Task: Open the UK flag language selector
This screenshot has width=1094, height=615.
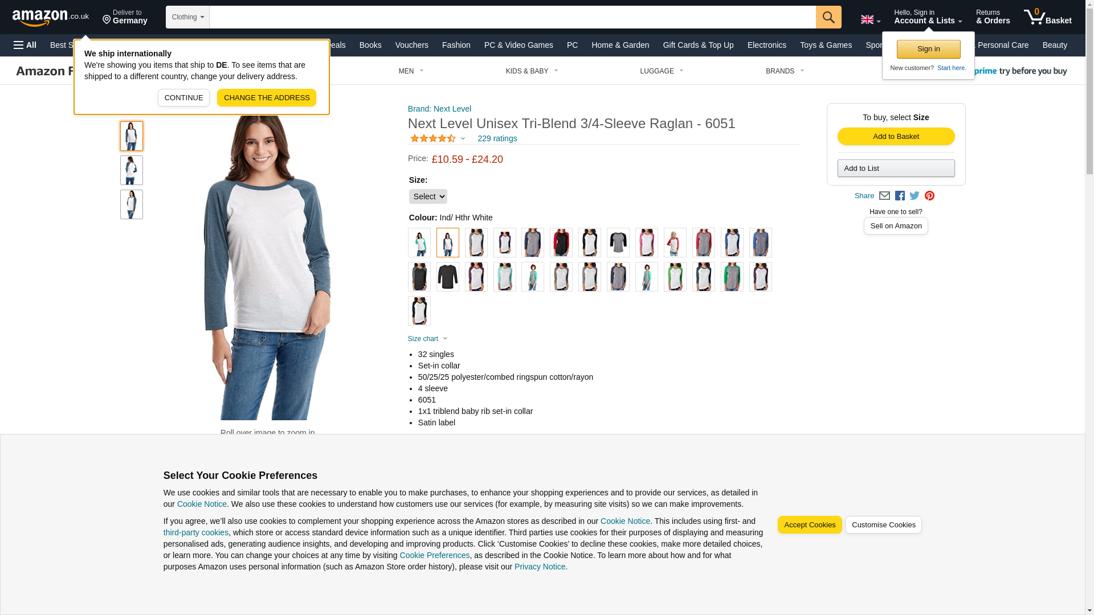Action: 870,20
